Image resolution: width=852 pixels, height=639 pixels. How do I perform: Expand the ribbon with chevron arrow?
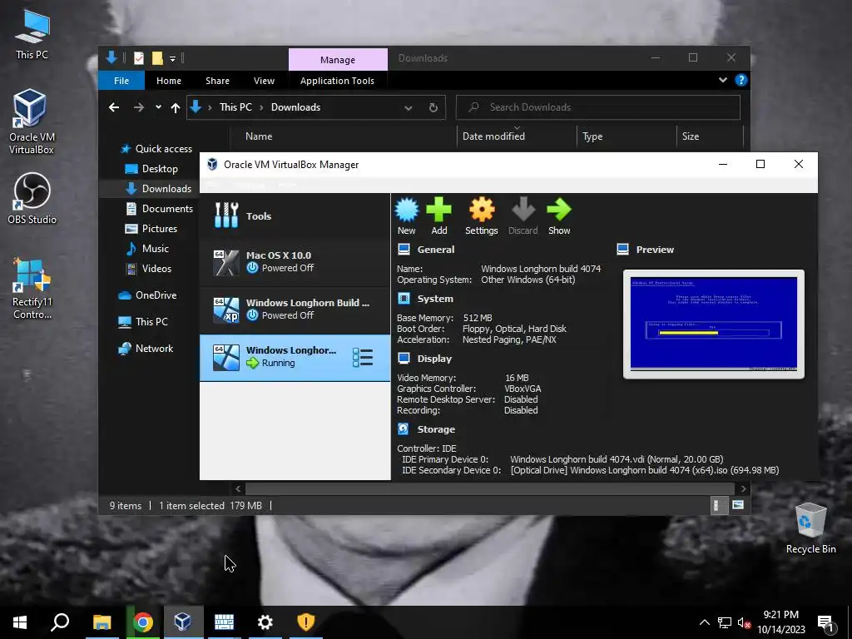point(723,80)
